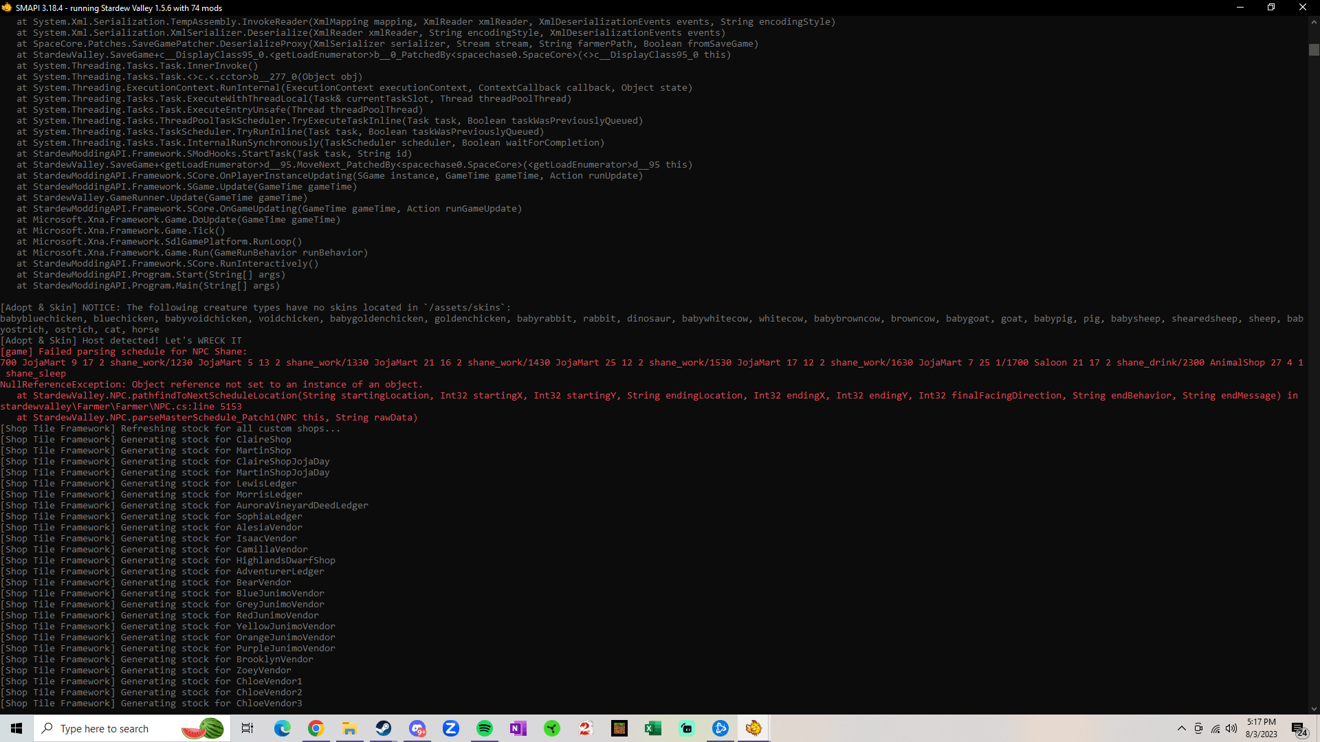Image resolution: width=1320 pixels, height=742 pixels.
Task: Select the SMAPI chicken taskbar icon
Action: pyautogui.click(x=754, y=728)
